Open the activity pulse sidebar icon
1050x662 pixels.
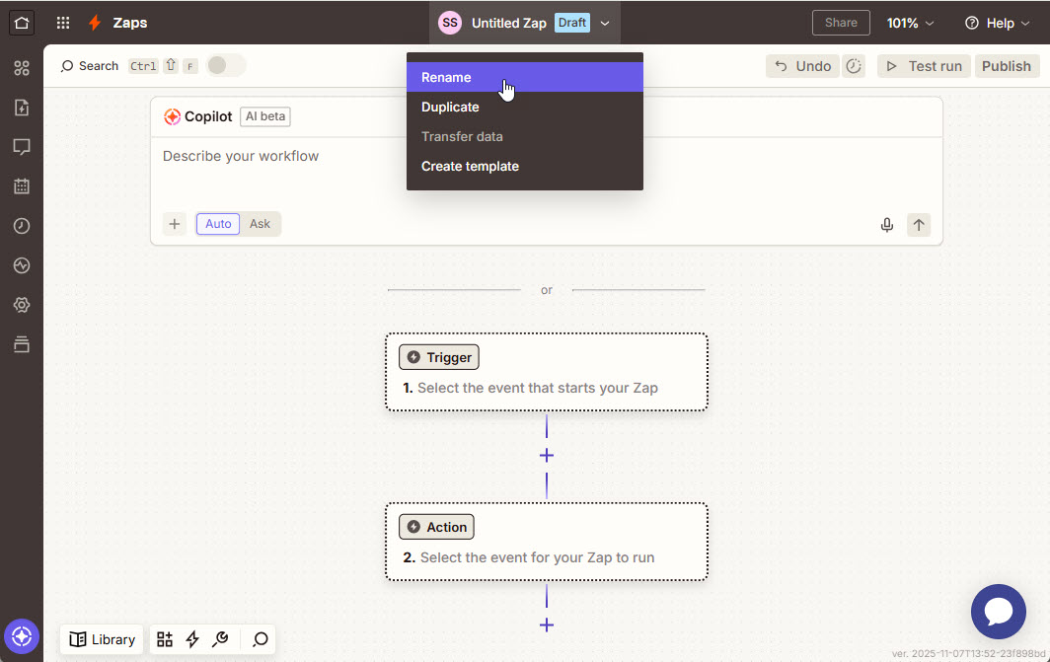coord(22,265)
